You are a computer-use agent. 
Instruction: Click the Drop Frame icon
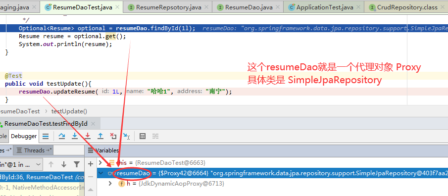pyautogui.click(x=113, y=136)
